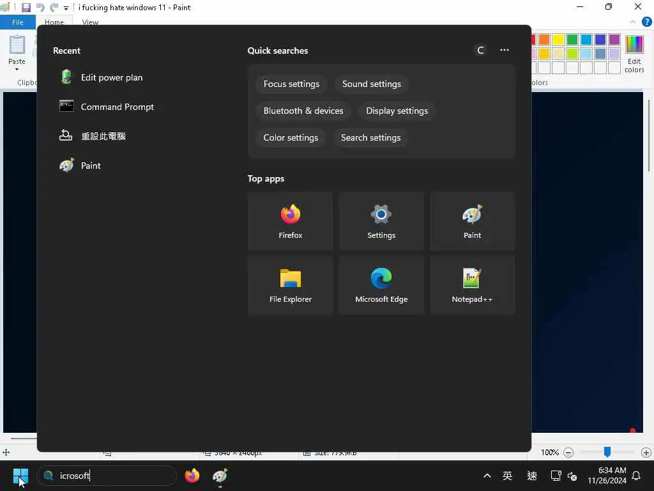Screen dimensions: 654x491
Task: Launch Firefox from Top apps
Action: (291, 221)
